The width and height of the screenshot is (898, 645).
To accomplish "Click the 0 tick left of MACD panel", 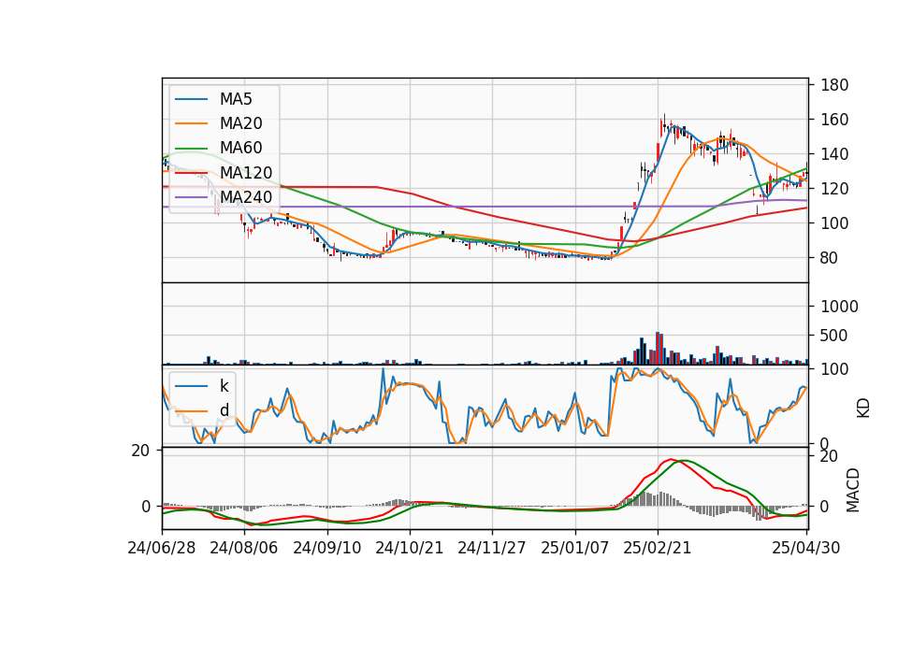I will click(146, 507).
